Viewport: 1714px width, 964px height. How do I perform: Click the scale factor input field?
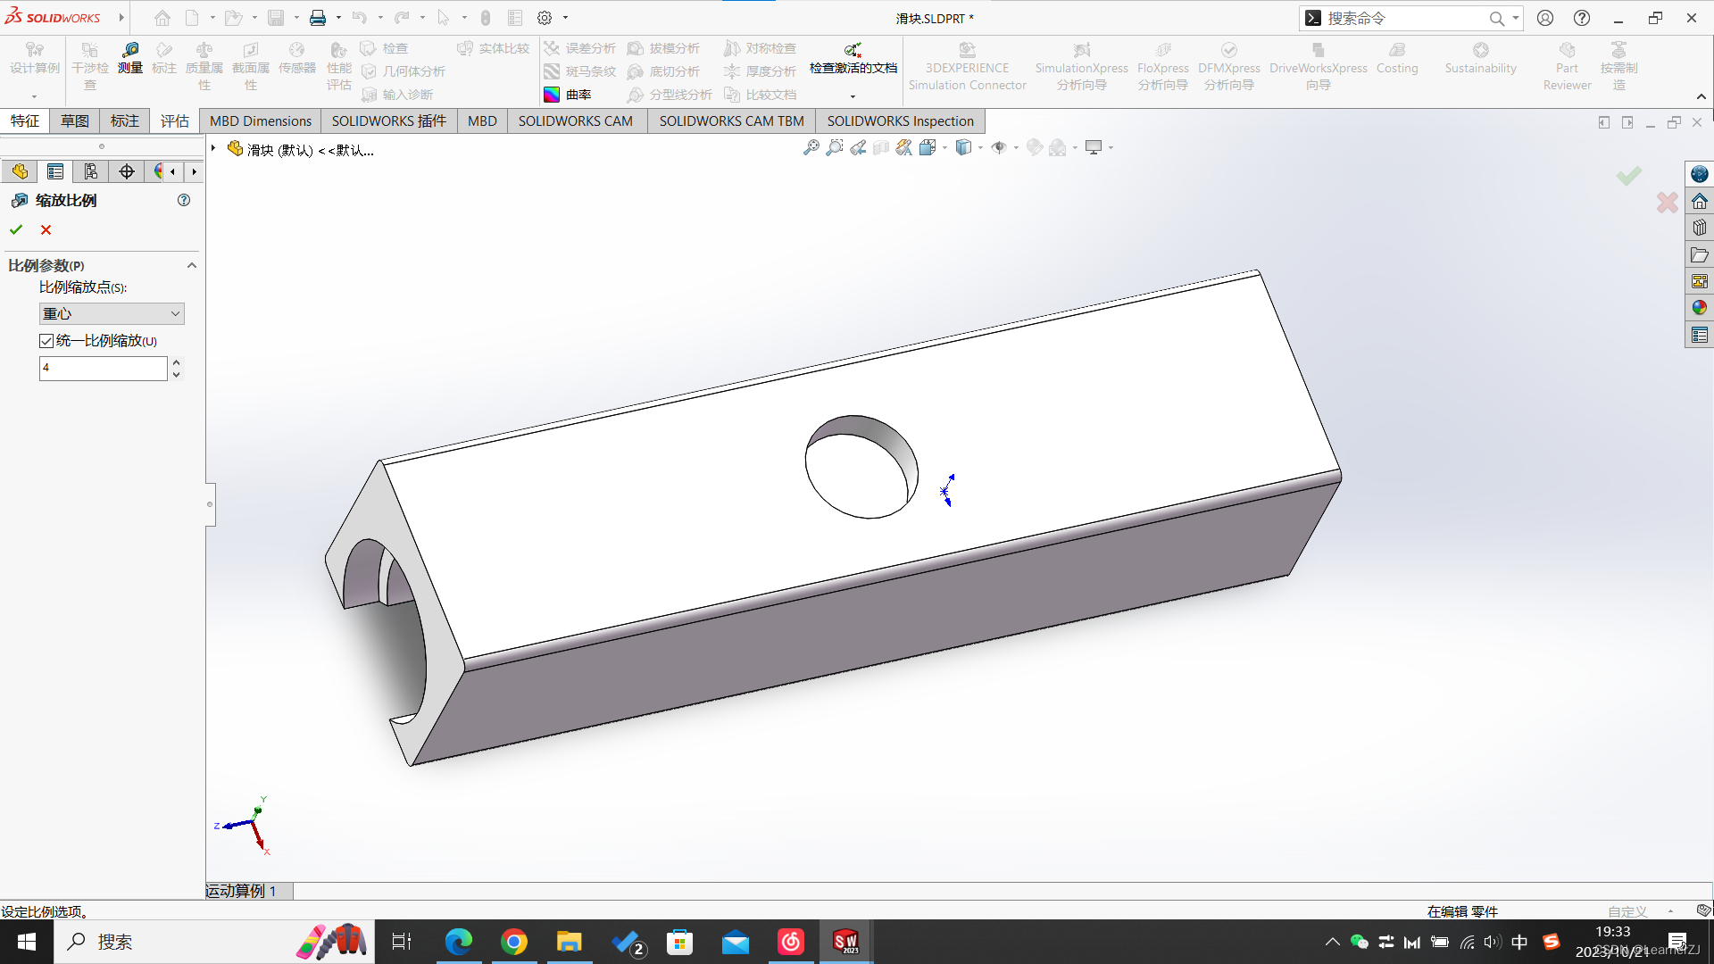pos(102,368)
